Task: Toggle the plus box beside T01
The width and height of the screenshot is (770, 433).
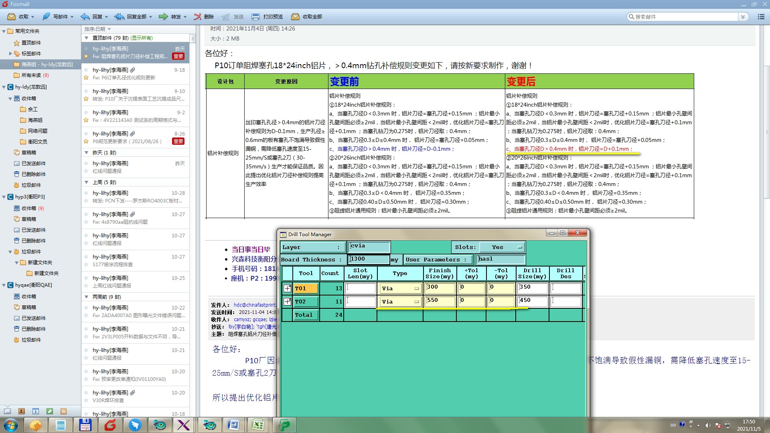Action: tap(287, 288)
